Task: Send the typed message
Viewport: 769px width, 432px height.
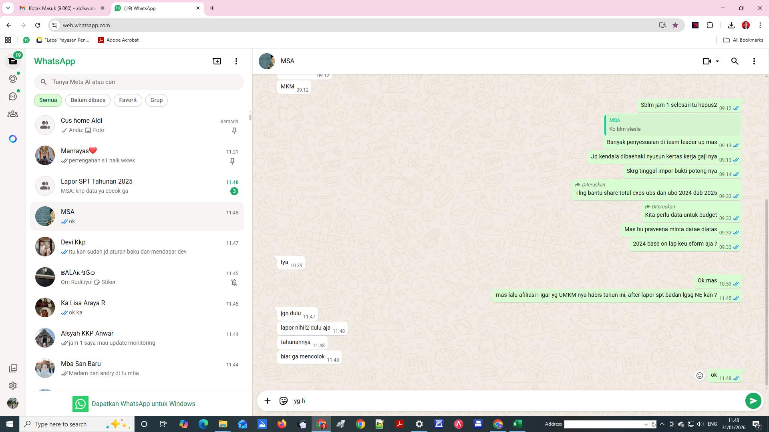Action: tap(753, 400)
